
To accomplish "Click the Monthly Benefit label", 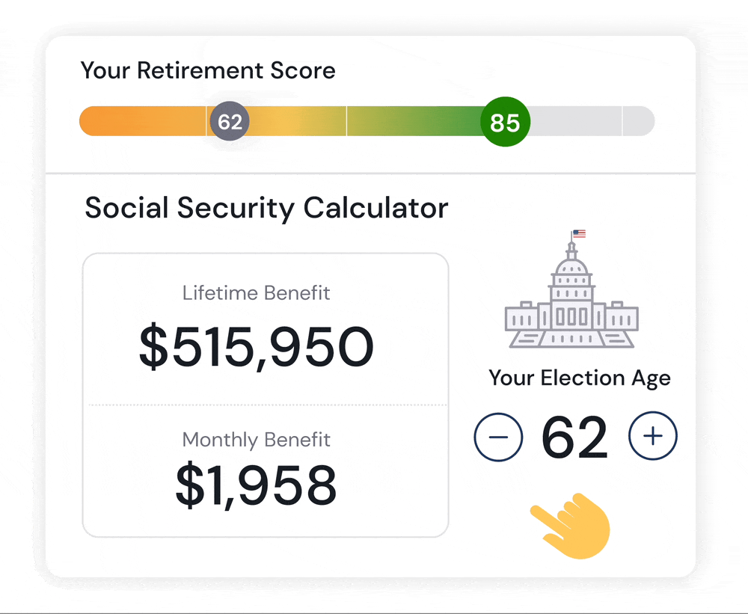I will tap(256, 440).
